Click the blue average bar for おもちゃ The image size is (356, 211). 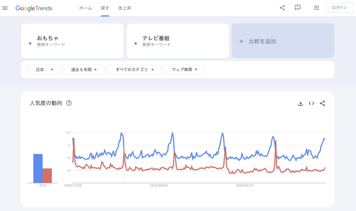(38, 168)
